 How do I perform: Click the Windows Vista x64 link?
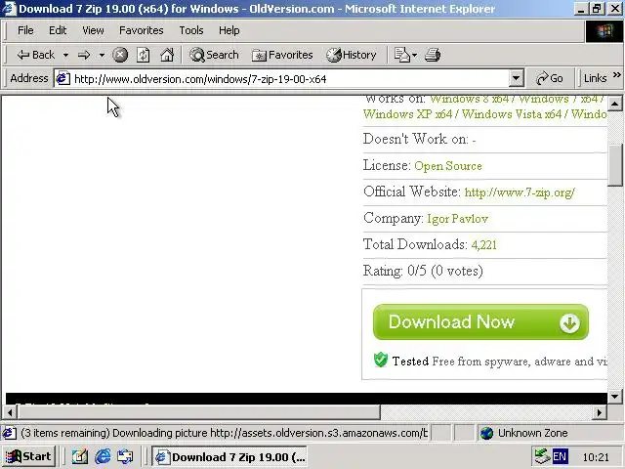point(512,114)
